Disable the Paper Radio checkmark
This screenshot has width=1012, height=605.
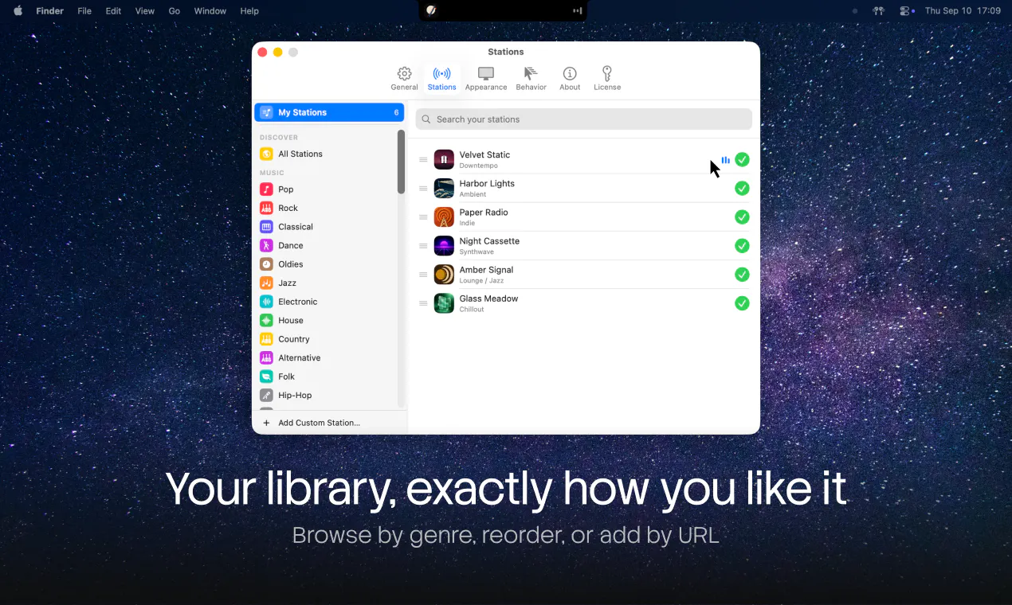click(742, 217)
